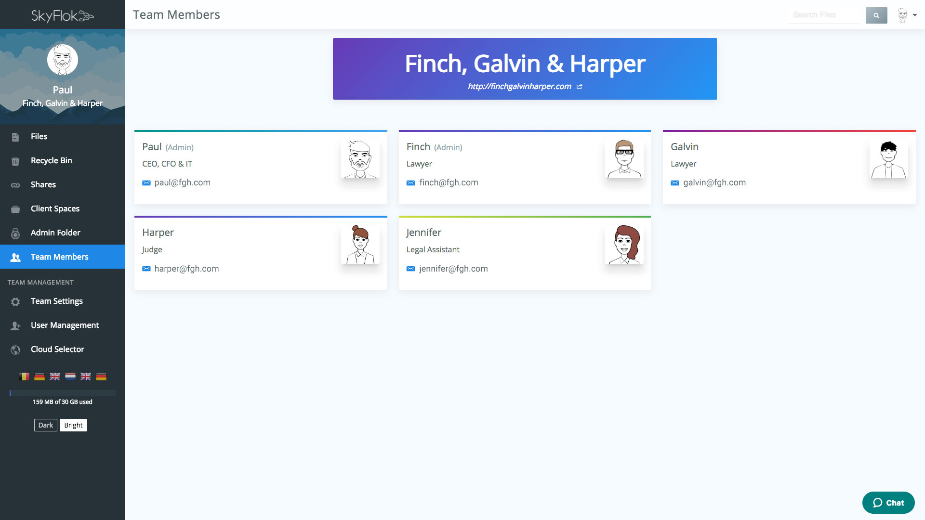Click the Recycle Bin trash icon
This screenshot has width=925, height=520.
(x=15, y=161)
